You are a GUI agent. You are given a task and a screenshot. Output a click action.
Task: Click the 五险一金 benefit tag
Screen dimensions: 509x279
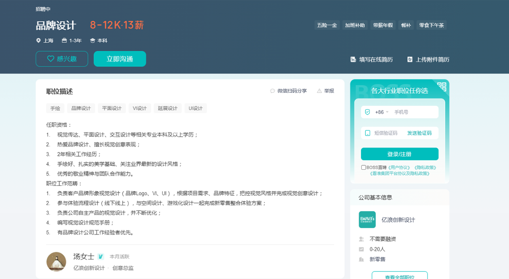pos(327,25)
